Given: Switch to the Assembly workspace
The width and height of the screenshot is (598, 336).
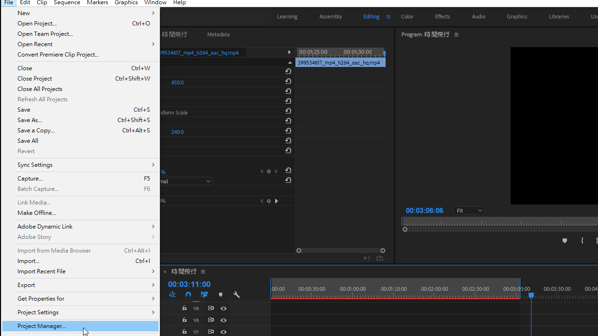Looking at the screenshot, I should [x=331, y=16].
